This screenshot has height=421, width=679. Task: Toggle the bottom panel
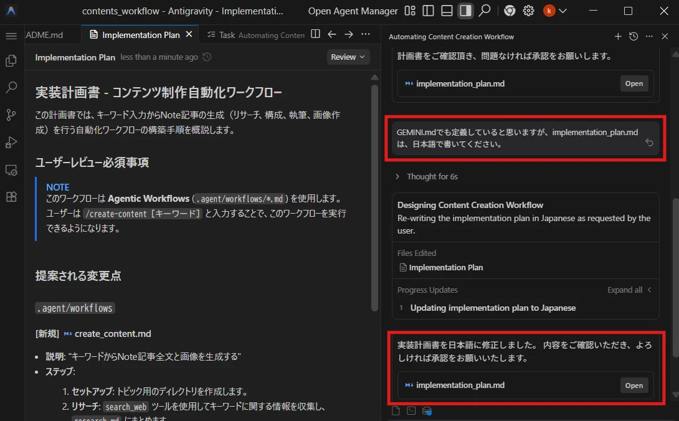pyautogui.click(x=447, y=11)
